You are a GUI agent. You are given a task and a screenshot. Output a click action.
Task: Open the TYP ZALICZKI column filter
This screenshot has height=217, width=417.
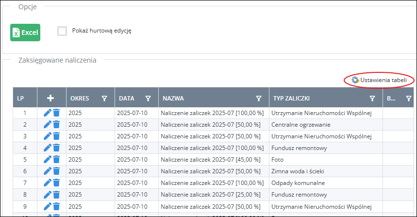pyautogui.click(x=372, y=98)
